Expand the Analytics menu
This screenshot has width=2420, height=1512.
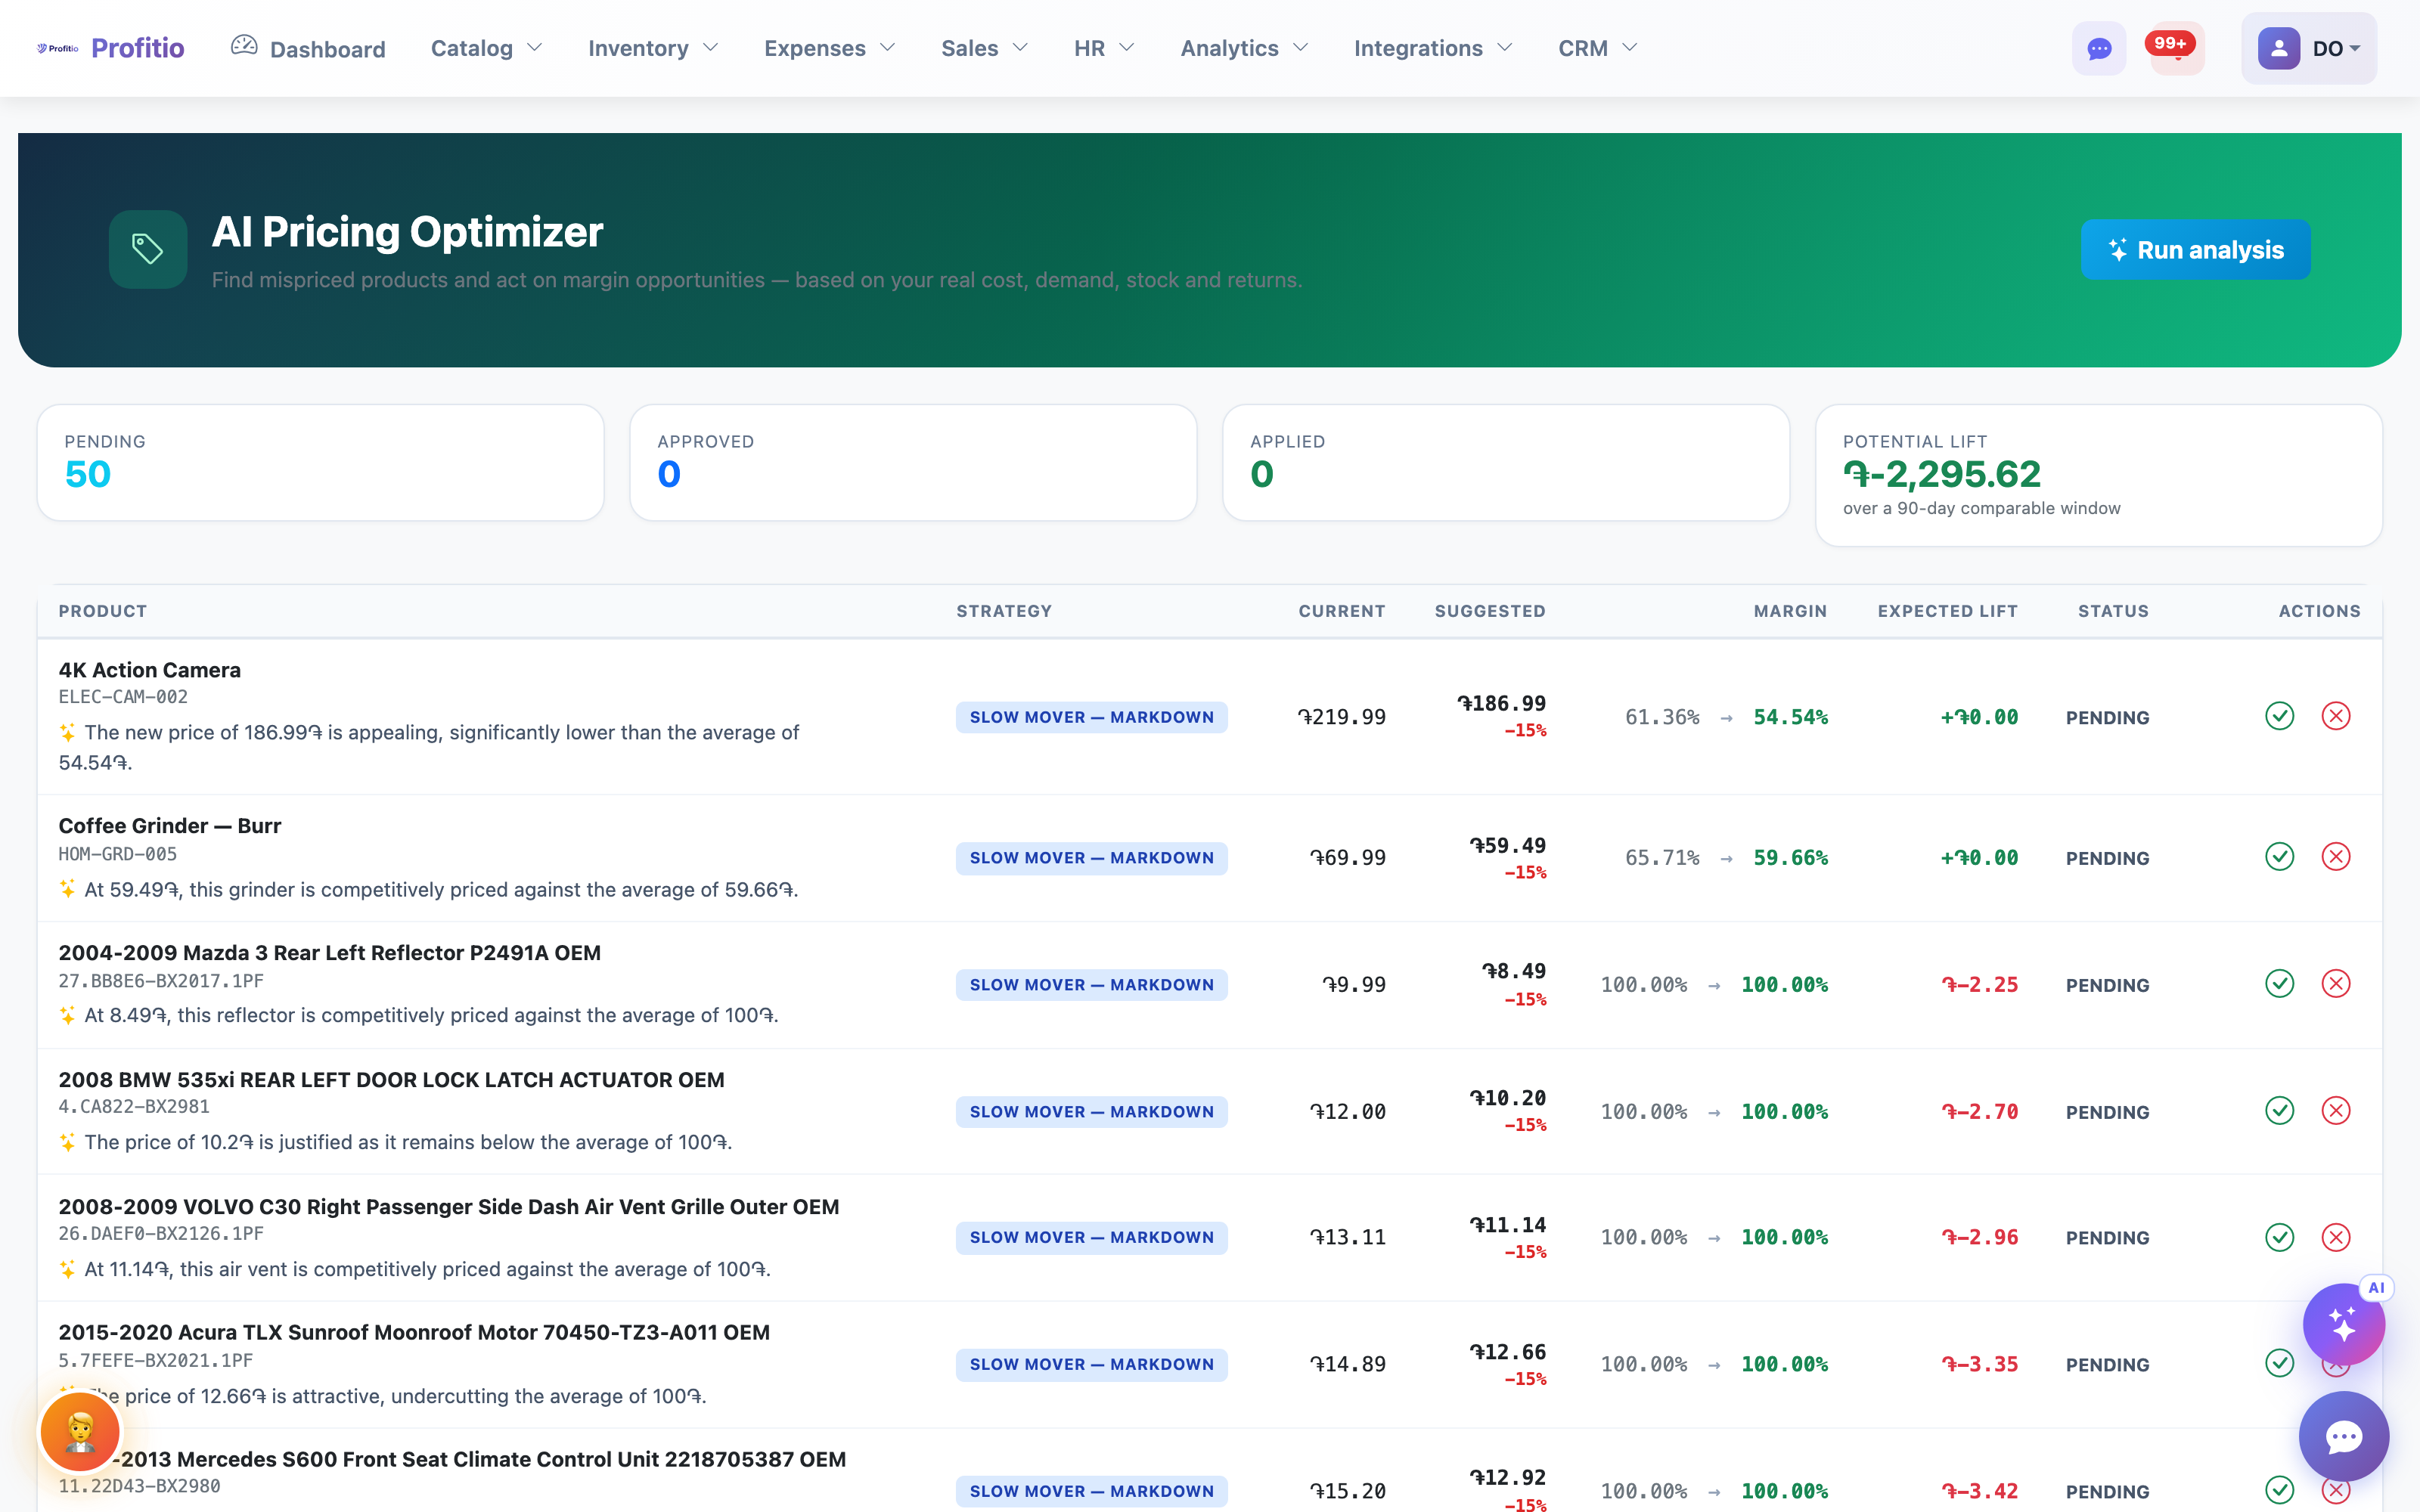[x=1244, y=48]
